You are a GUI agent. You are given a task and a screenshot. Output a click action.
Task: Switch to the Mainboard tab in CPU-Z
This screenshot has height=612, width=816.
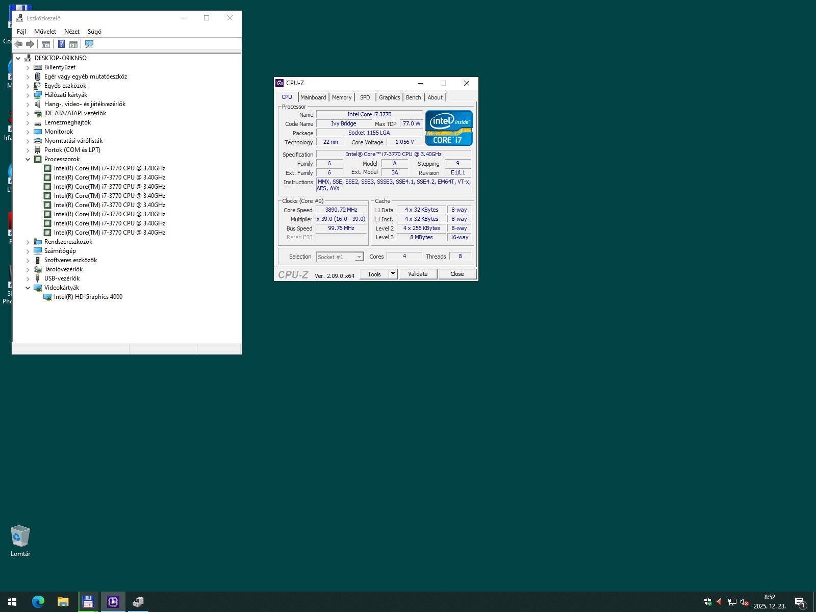(x=313, y=97)
